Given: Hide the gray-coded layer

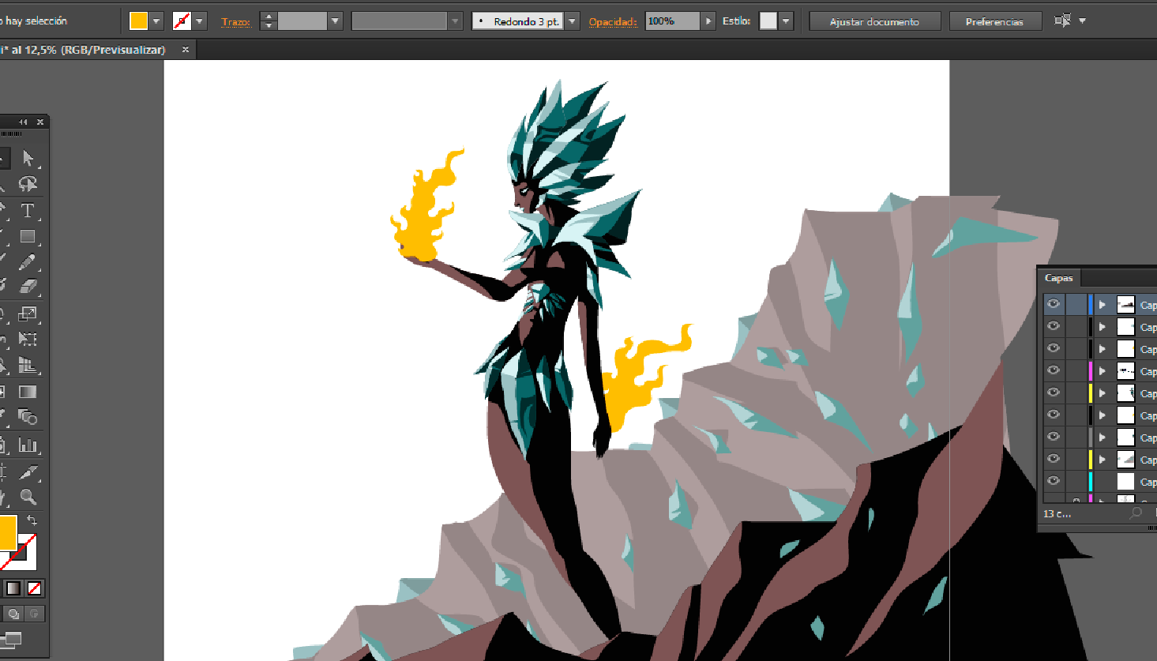Looking at the screenshot, I should point(1054,437).
